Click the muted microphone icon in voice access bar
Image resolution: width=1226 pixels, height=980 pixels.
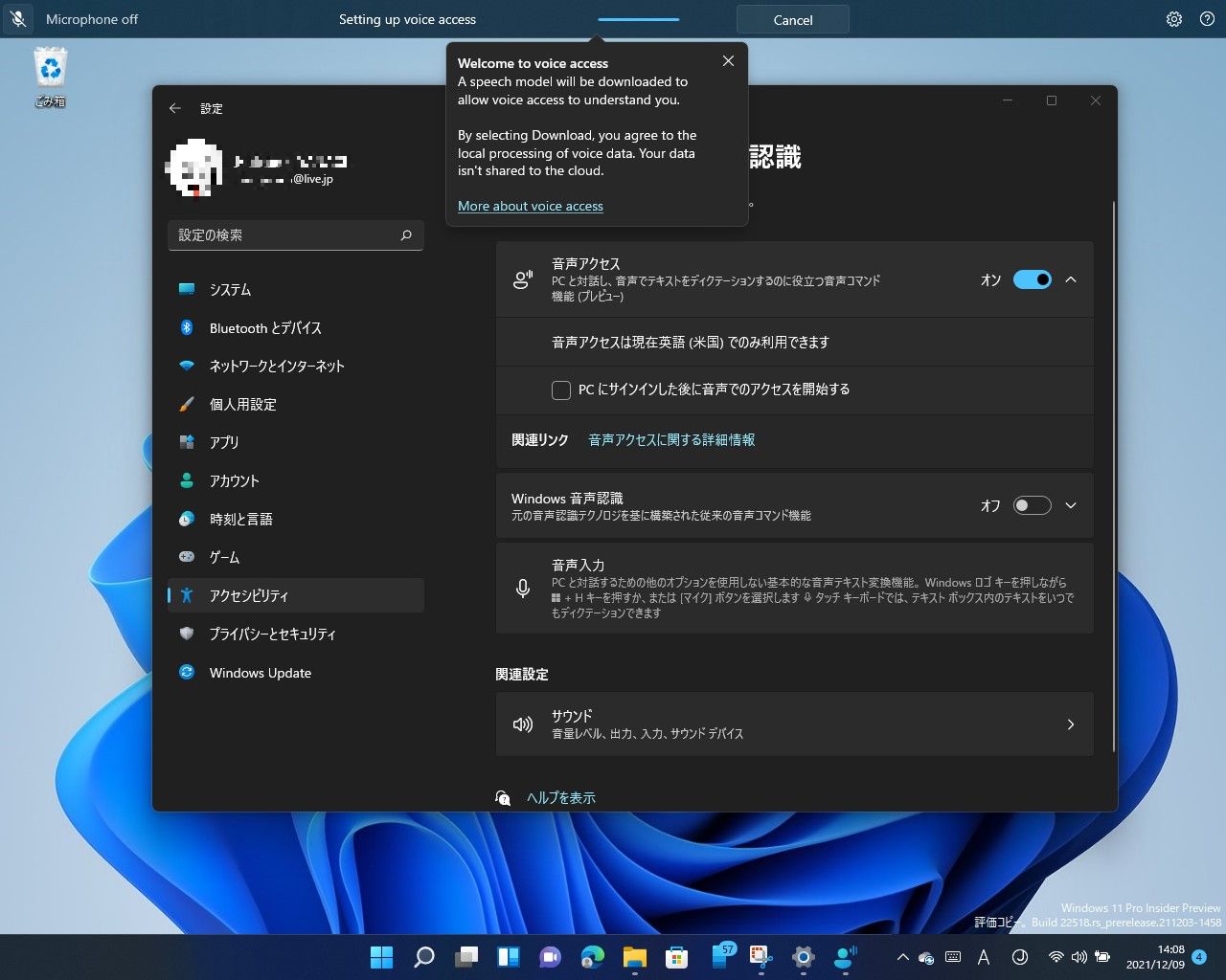(x=18, y=19)
